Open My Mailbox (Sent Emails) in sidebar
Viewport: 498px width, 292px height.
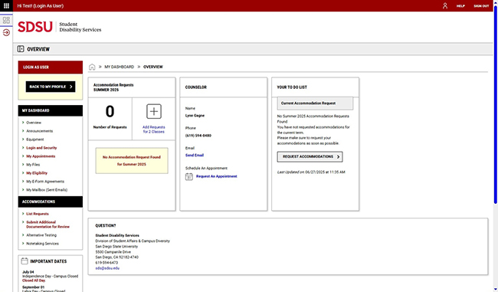coord(47,190)
